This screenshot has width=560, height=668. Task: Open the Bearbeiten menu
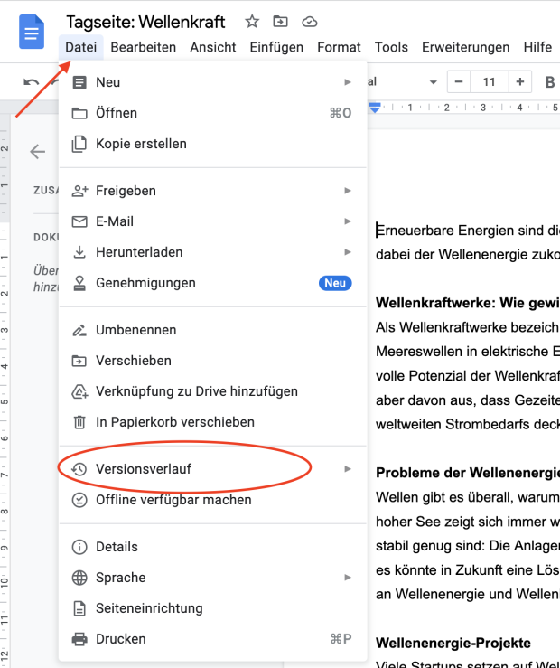tap(143, 47)
